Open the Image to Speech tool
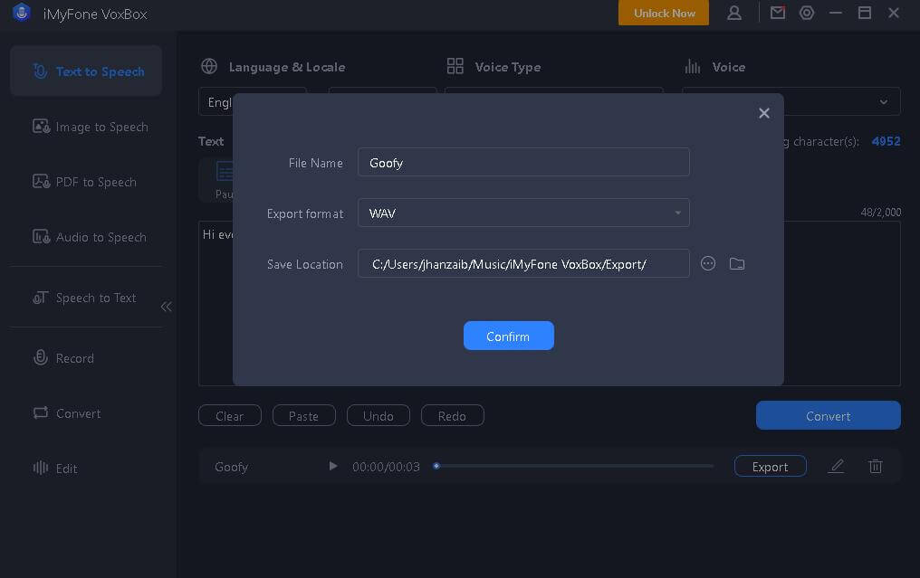This screenshot has width=920, height=578. 90,127
